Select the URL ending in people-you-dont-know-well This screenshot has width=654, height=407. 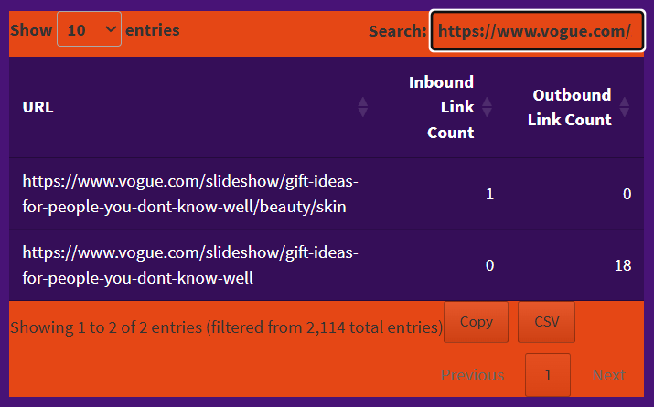coord(190,264)
